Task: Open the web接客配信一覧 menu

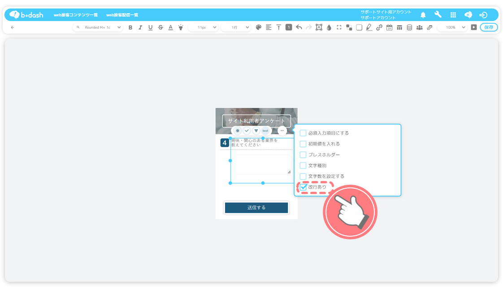Action: tap(122, 15)
